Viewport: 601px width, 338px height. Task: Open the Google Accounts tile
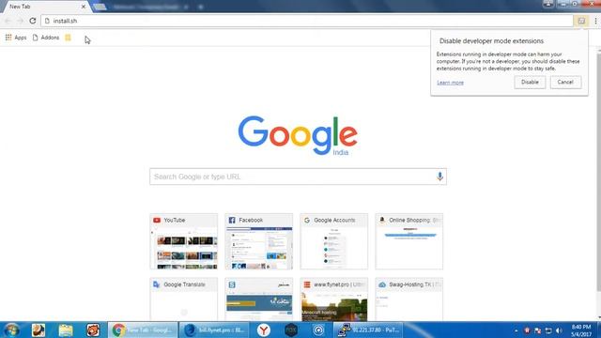[x=334, y=241]
